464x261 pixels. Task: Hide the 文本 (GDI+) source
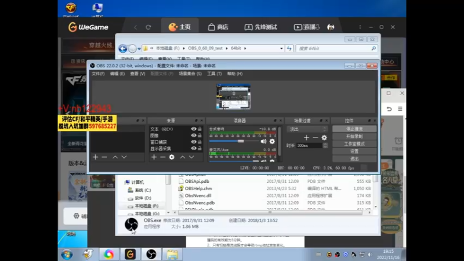194,129
